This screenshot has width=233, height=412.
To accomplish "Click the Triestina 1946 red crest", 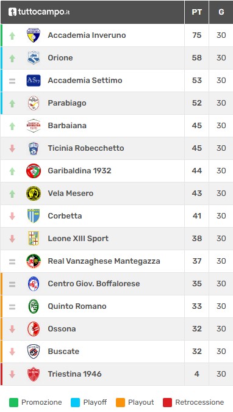I will [34, 374].
